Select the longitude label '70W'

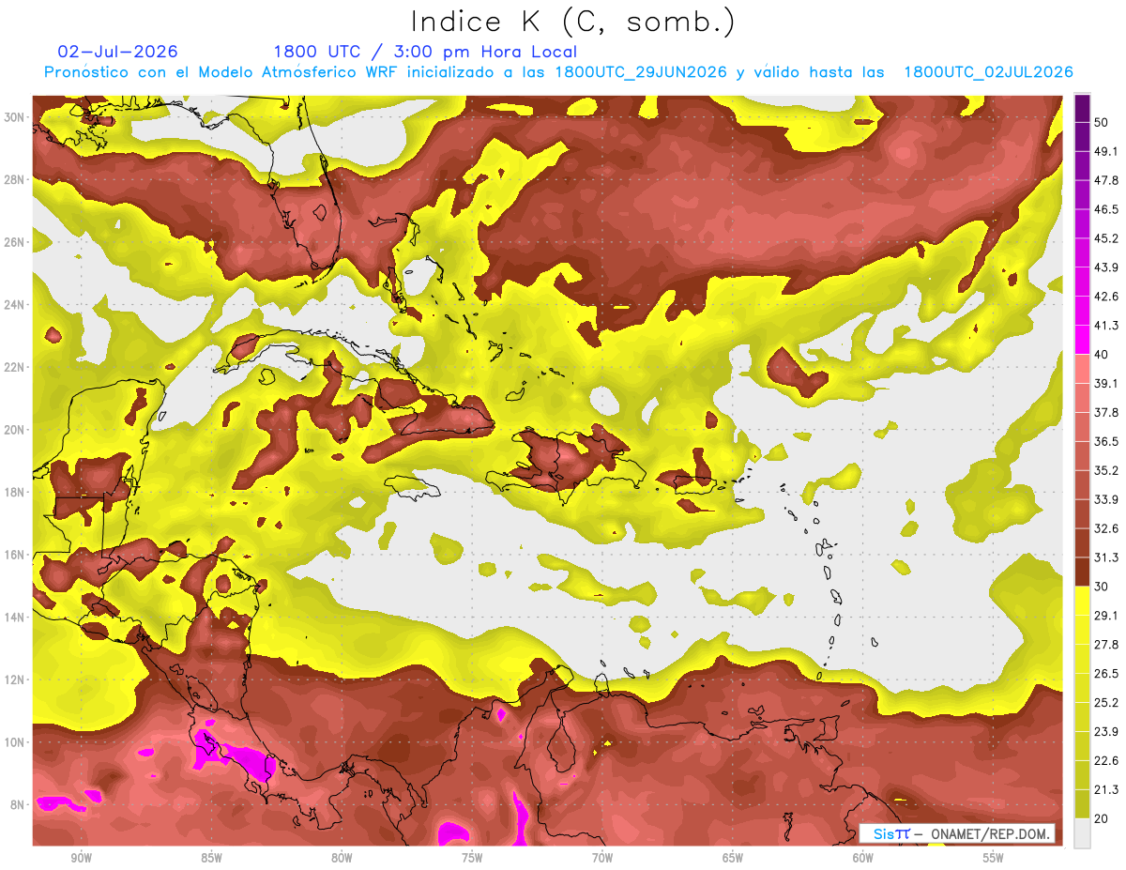point(602,858)
